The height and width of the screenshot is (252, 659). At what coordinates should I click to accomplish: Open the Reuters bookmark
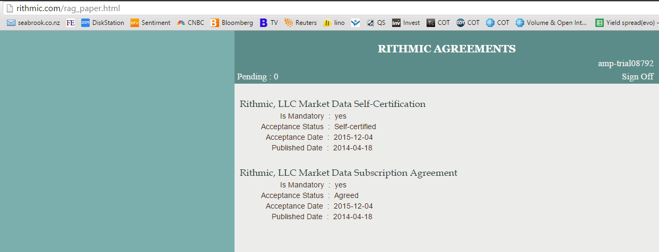[301, 23]
